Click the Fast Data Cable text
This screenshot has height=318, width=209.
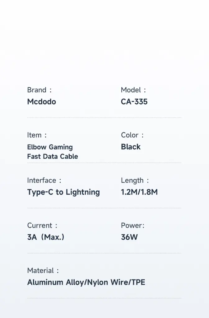coord(53,157)
